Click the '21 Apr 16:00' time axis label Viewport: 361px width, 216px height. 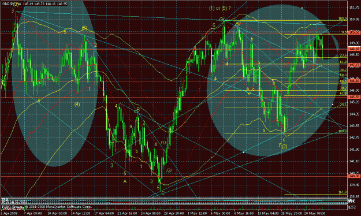127,214
